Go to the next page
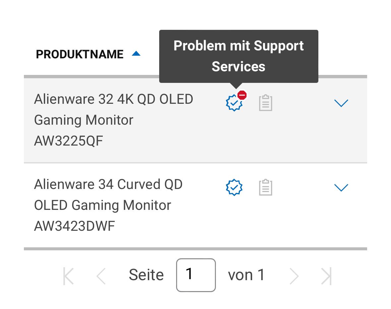 click(294, 276)
